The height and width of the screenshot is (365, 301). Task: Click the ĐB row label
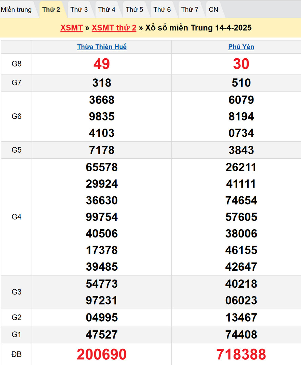point(17,354)
